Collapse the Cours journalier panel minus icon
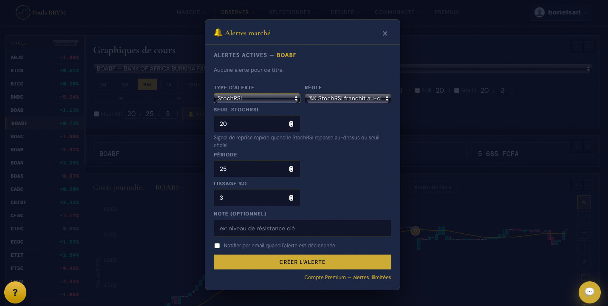The image size is (608, 306). pos(588,184)
